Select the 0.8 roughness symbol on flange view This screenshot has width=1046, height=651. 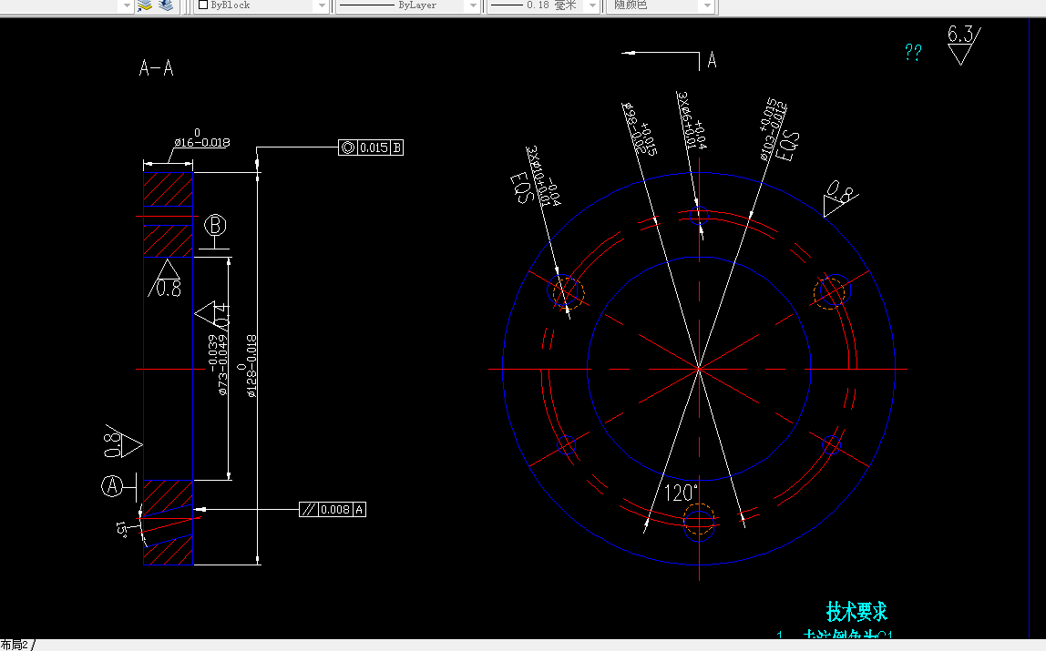tap(839, 198)
